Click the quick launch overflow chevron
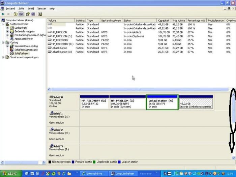 coord(77,172)
